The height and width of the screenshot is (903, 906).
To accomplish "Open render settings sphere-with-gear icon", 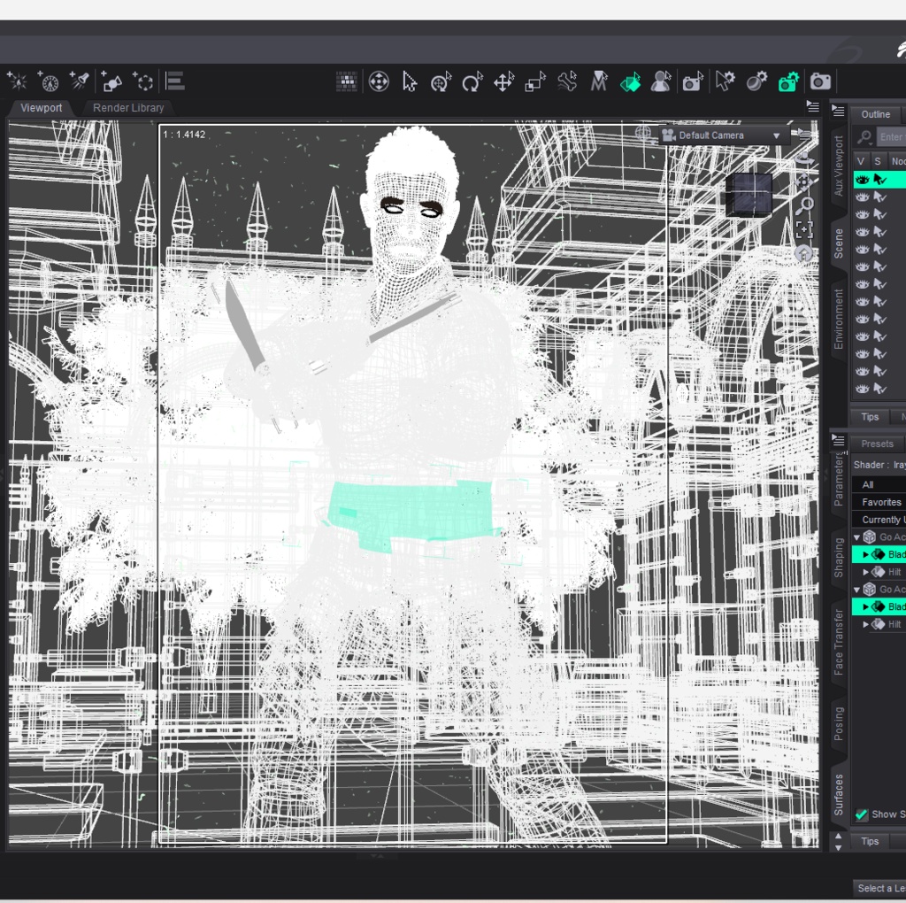I will (x=756, y=81).
